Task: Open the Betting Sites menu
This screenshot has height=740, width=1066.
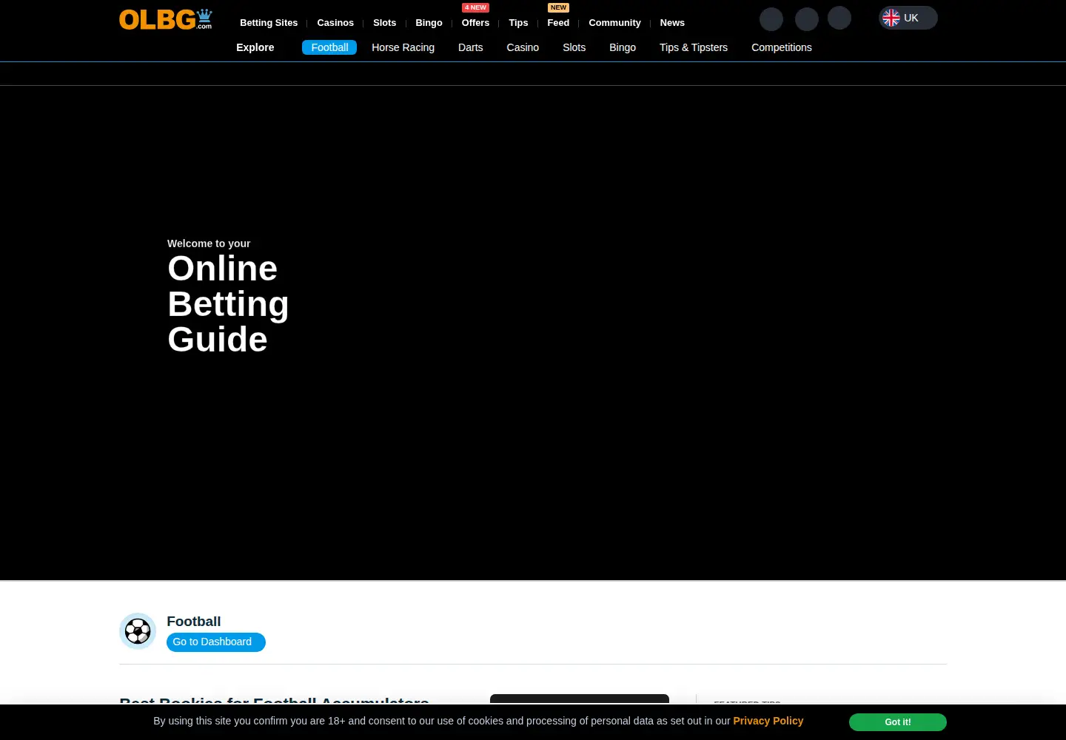Action: [x=269, y=23]
